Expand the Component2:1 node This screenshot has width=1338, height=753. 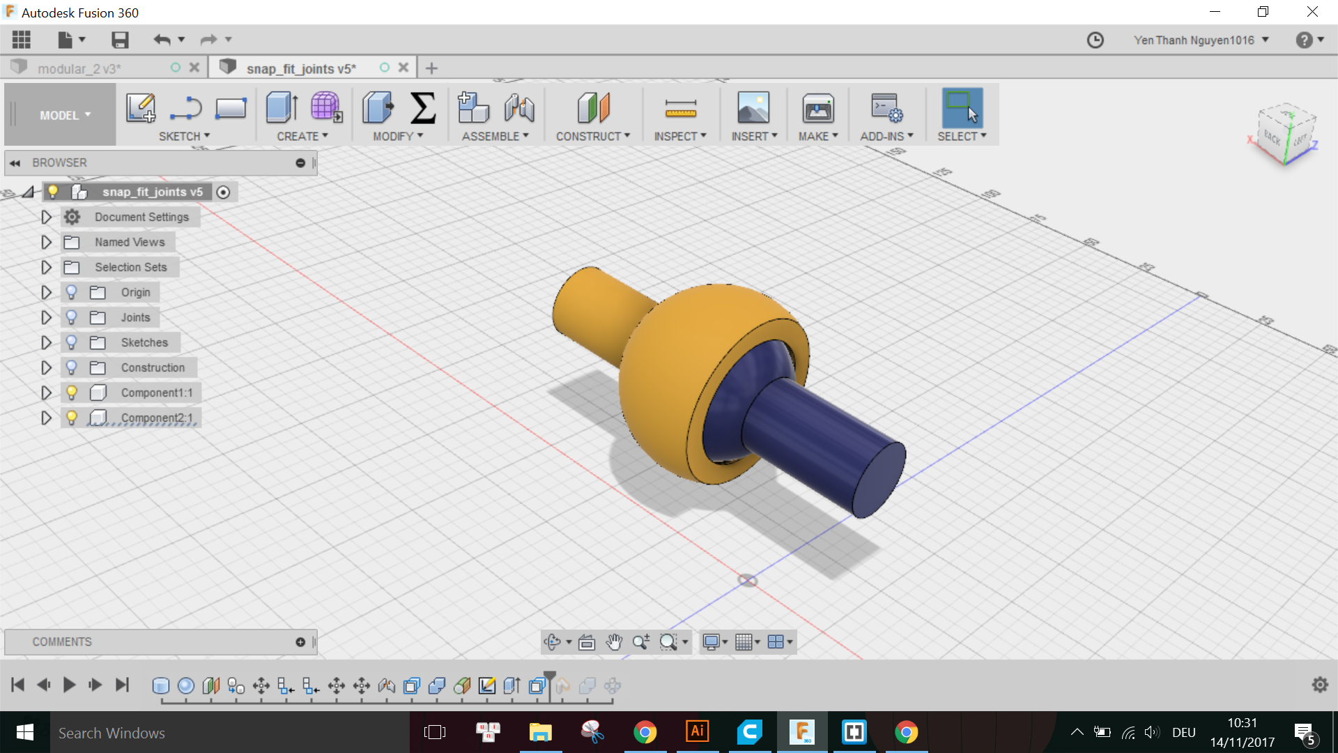tap(46, 418)
